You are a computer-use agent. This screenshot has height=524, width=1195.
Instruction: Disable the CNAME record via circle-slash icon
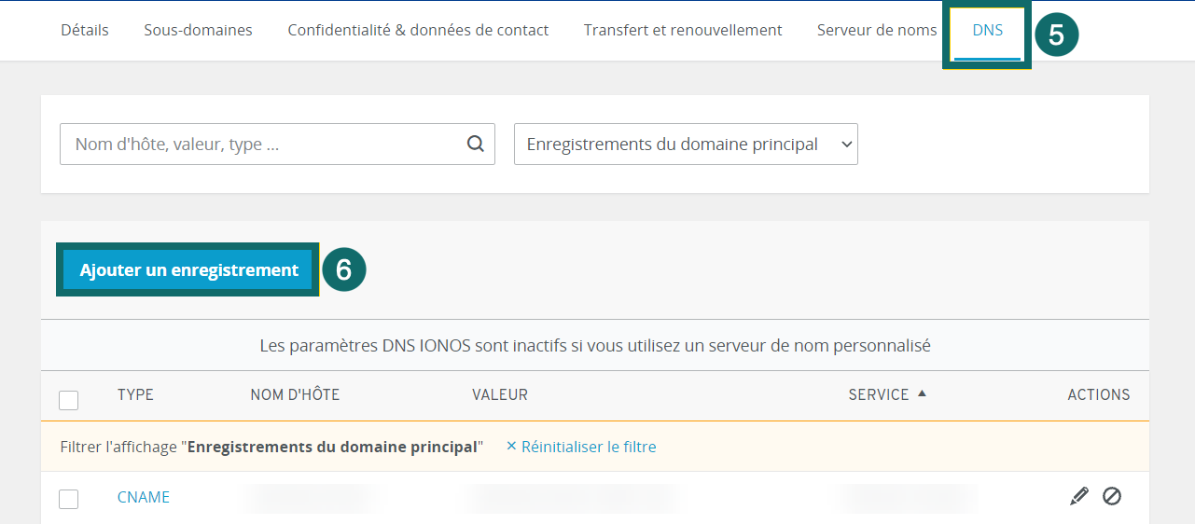coord(1111,496)
